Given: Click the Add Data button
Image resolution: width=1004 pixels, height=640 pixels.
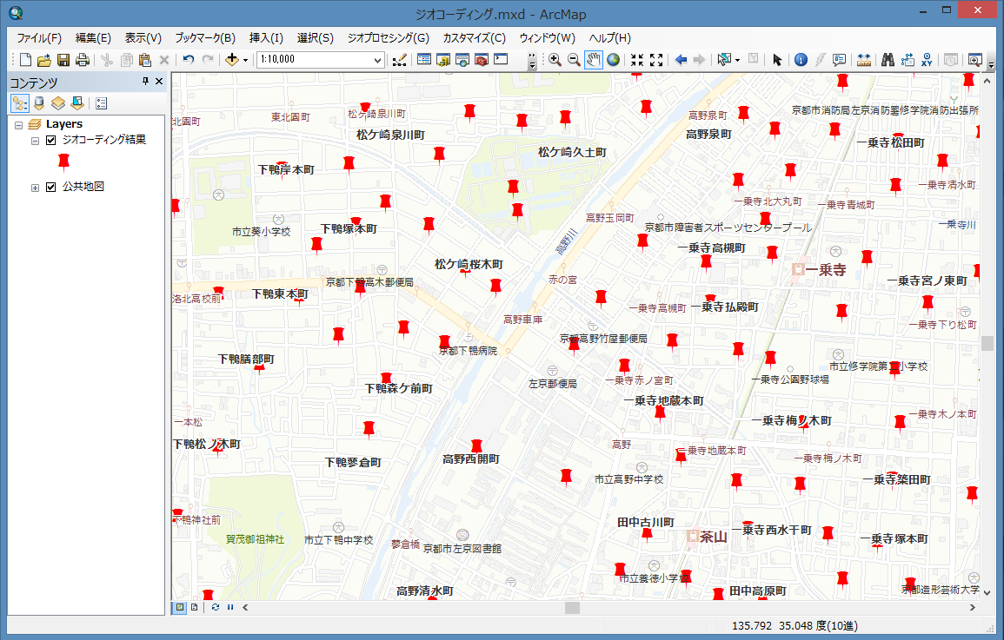Looking at the screenshot, I should 233,59.
